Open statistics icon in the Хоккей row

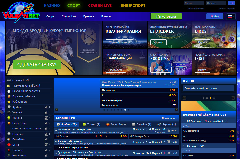pyautogui.click(x=46, y=112)
